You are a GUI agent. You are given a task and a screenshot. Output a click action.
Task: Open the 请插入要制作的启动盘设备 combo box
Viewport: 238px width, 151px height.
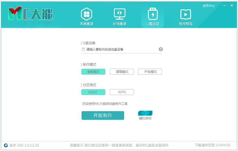121,50
